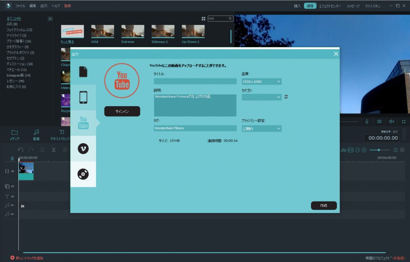Click the redo arrow in timeline toolbar
410x262 pixels.
tap(31, 150)
